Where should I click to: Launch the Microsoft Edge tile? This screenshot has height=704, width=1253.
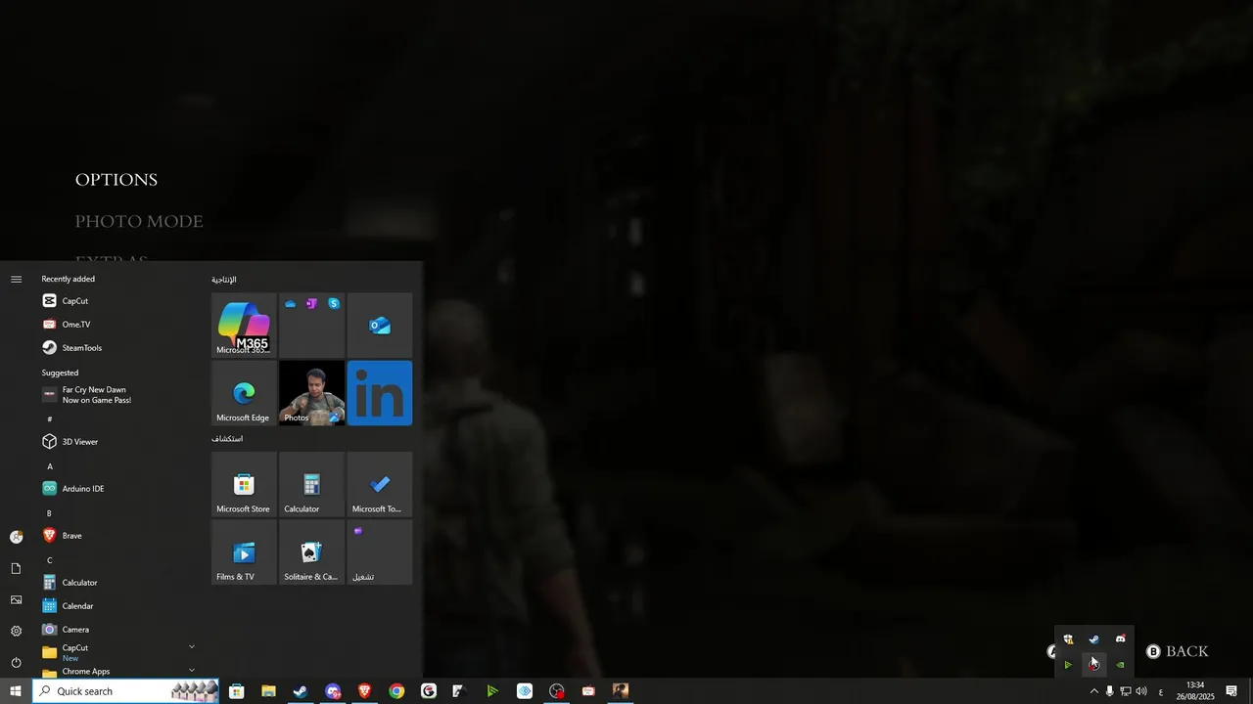(x=244, y=393)
